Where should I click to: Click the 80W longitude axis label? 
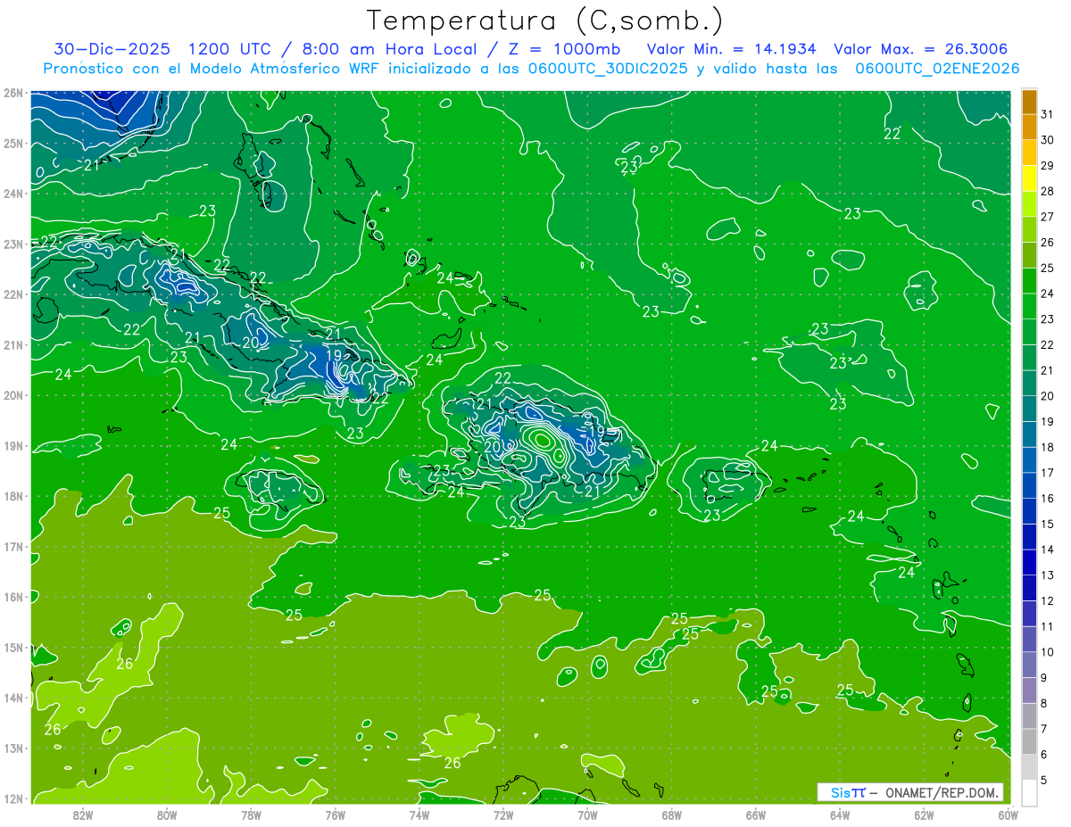[x=167, y=814]
